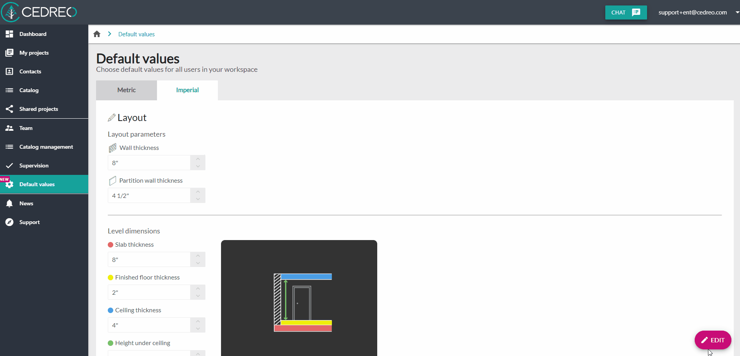Viewport: 740px width, 356px height.
Task: Open the Dashboard from the sidebar
Action: (33, 34)
